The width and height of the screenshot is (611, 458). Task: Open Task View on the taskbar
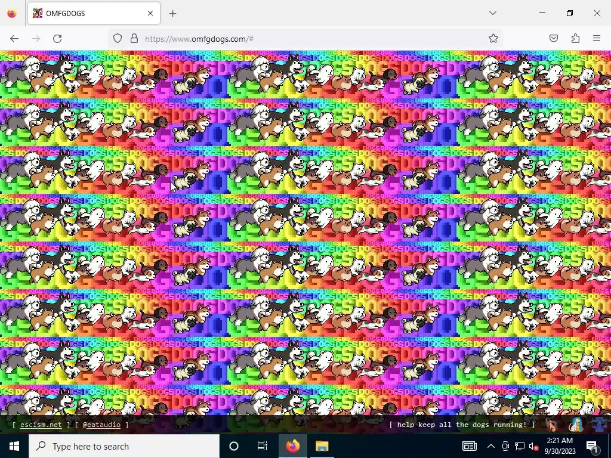point(263,446)
